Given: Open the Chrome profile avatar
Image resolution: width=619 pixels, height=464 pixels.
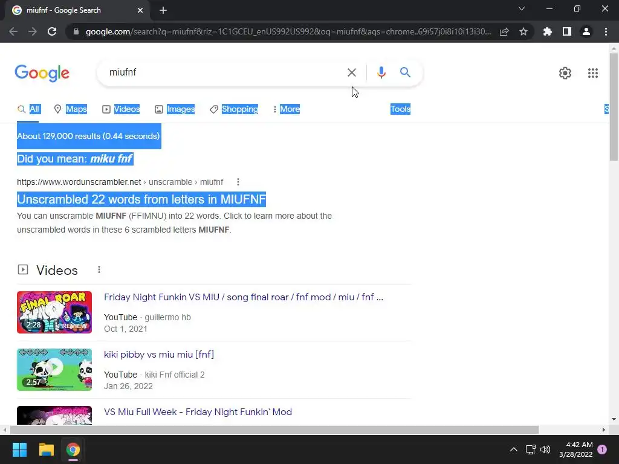Looking at the screenshot, I should click(x=586, y=31).
